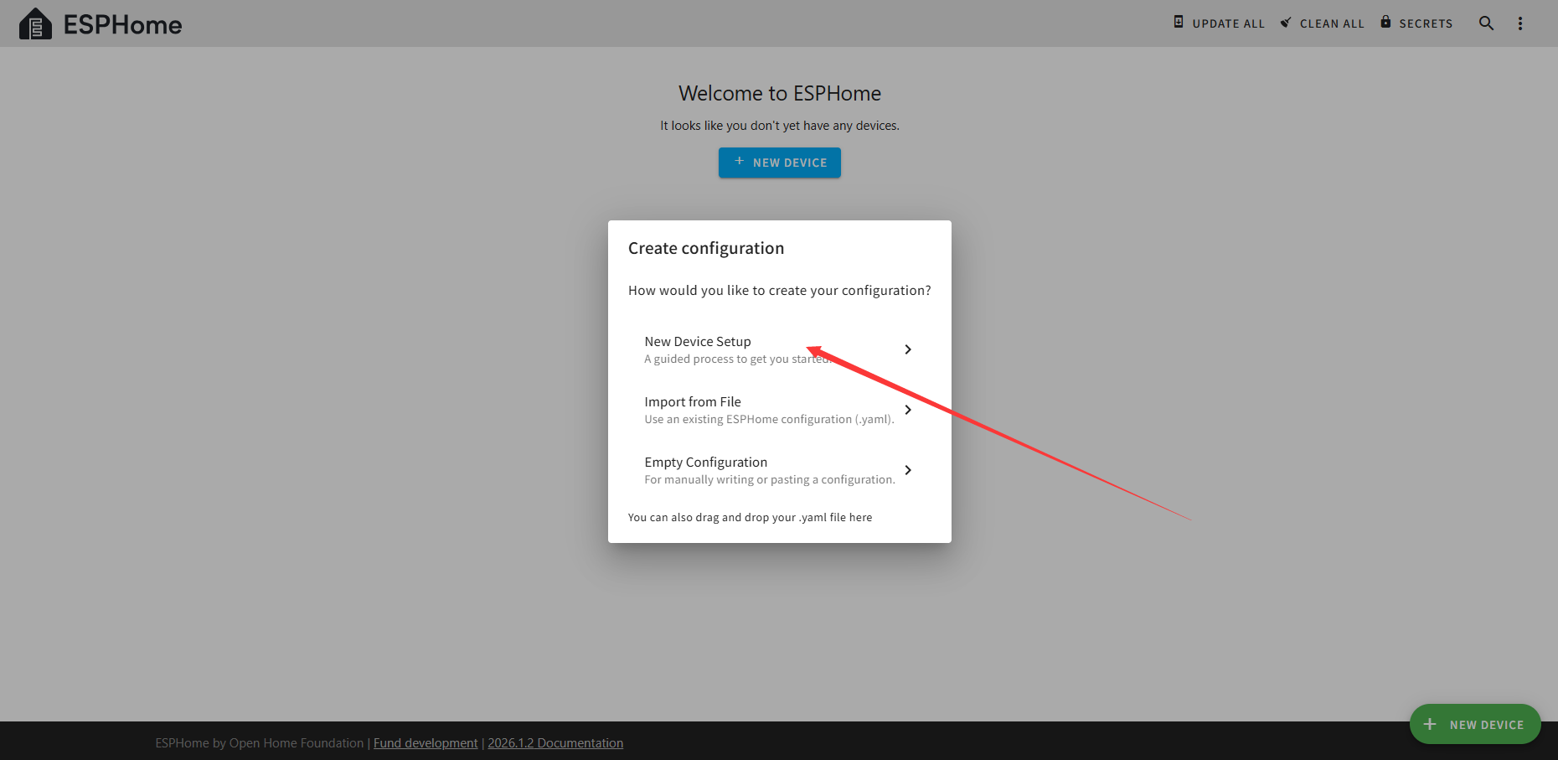
Task: Click the Update All device icon
Action: click(1179, 23)
